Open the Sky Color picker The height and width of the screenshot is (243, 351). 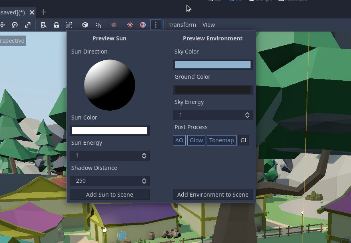(213, 64)
